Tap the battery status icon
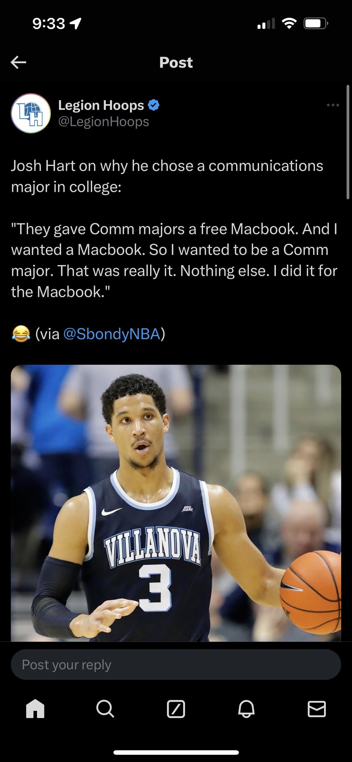This screenshot has height=762, width=352. 316,23
